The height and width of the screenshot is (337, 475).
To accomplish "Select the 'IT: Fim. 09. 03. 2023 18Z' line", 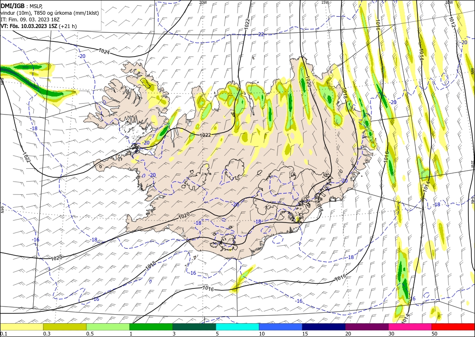I will click(30, 19).
